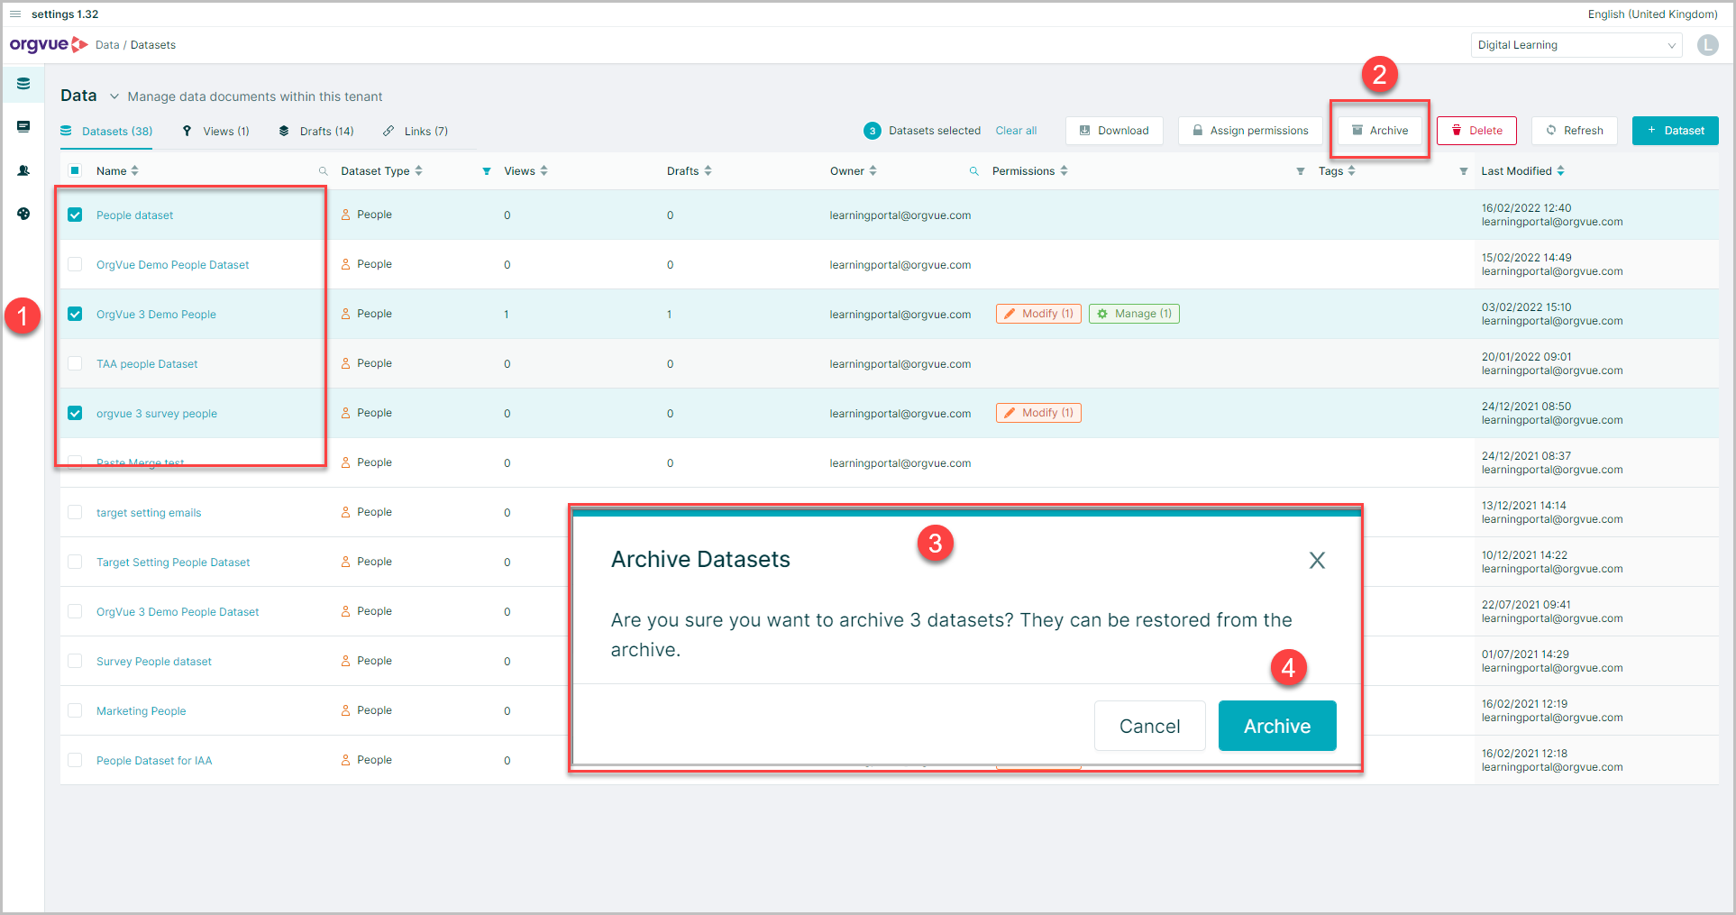Click the red Delete button

[x=1476, y=131]
